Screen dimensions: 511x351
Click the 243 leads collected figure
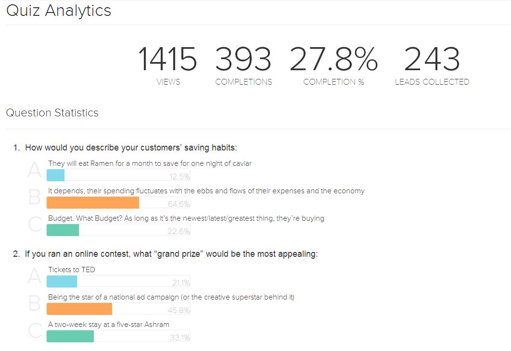point(432,59)
